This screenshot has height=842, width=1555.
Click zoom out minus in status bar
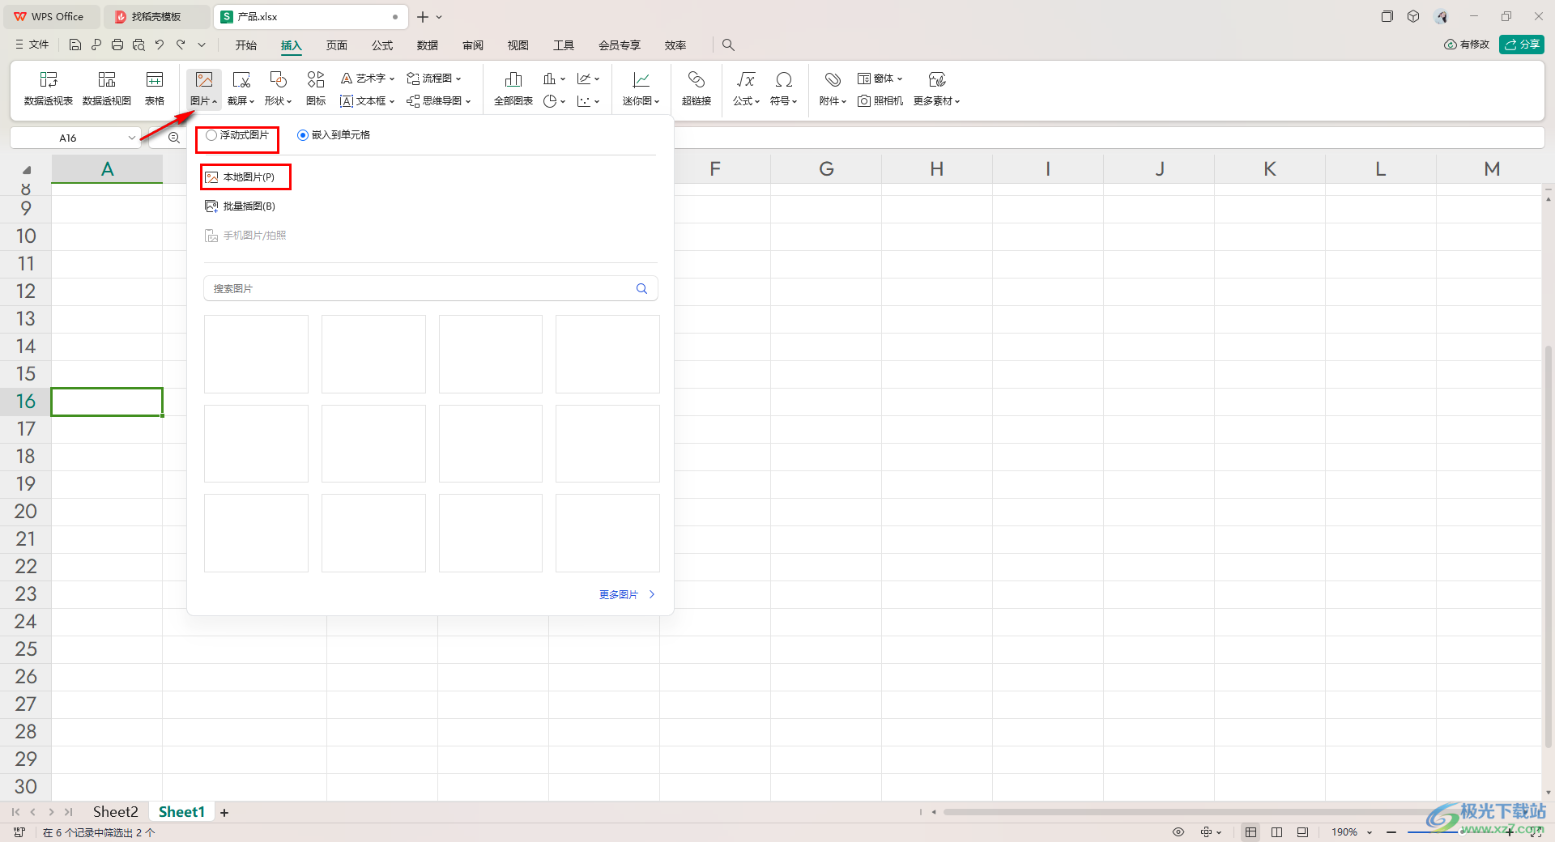click(1391, 831)
